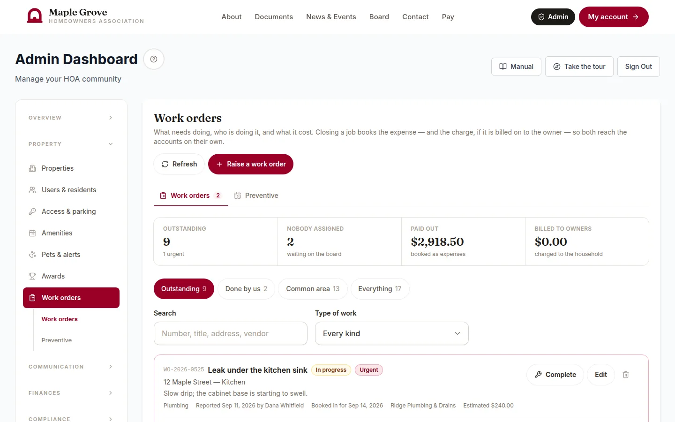675x422 pixels.
Task: Click 12 Maple Street — Kitchen address
Action: pos(204,382)
